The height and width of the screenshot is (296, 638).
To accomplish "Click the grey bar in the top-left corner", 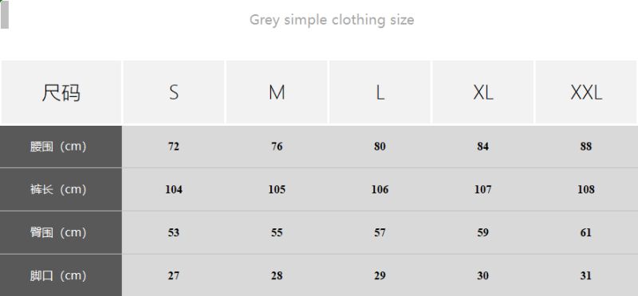I will coord(5,14).
